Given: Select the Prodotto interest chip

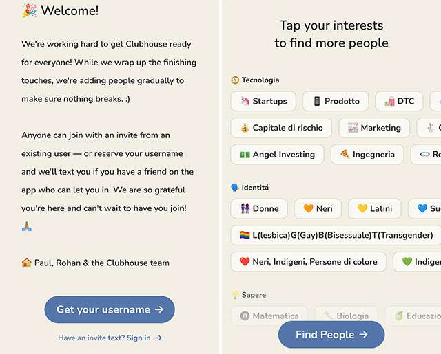Looking at the screenshot, I should click(336, 101).
